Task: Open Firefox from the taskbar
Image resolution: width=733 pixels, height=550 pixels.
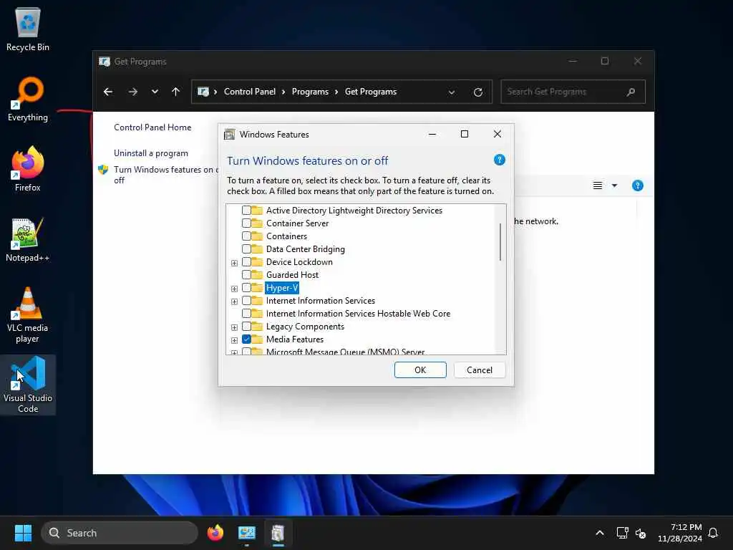Action: (x=215, y=533)
